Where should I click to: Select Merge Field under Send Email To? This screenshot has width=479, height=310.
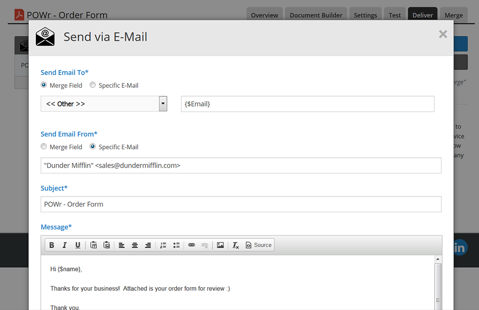tap(44, 85)
